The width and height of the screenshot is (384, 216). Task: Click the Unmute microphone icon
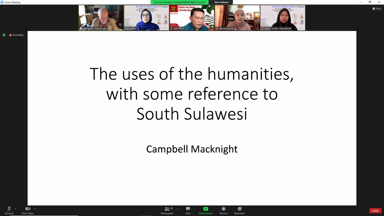9,209
